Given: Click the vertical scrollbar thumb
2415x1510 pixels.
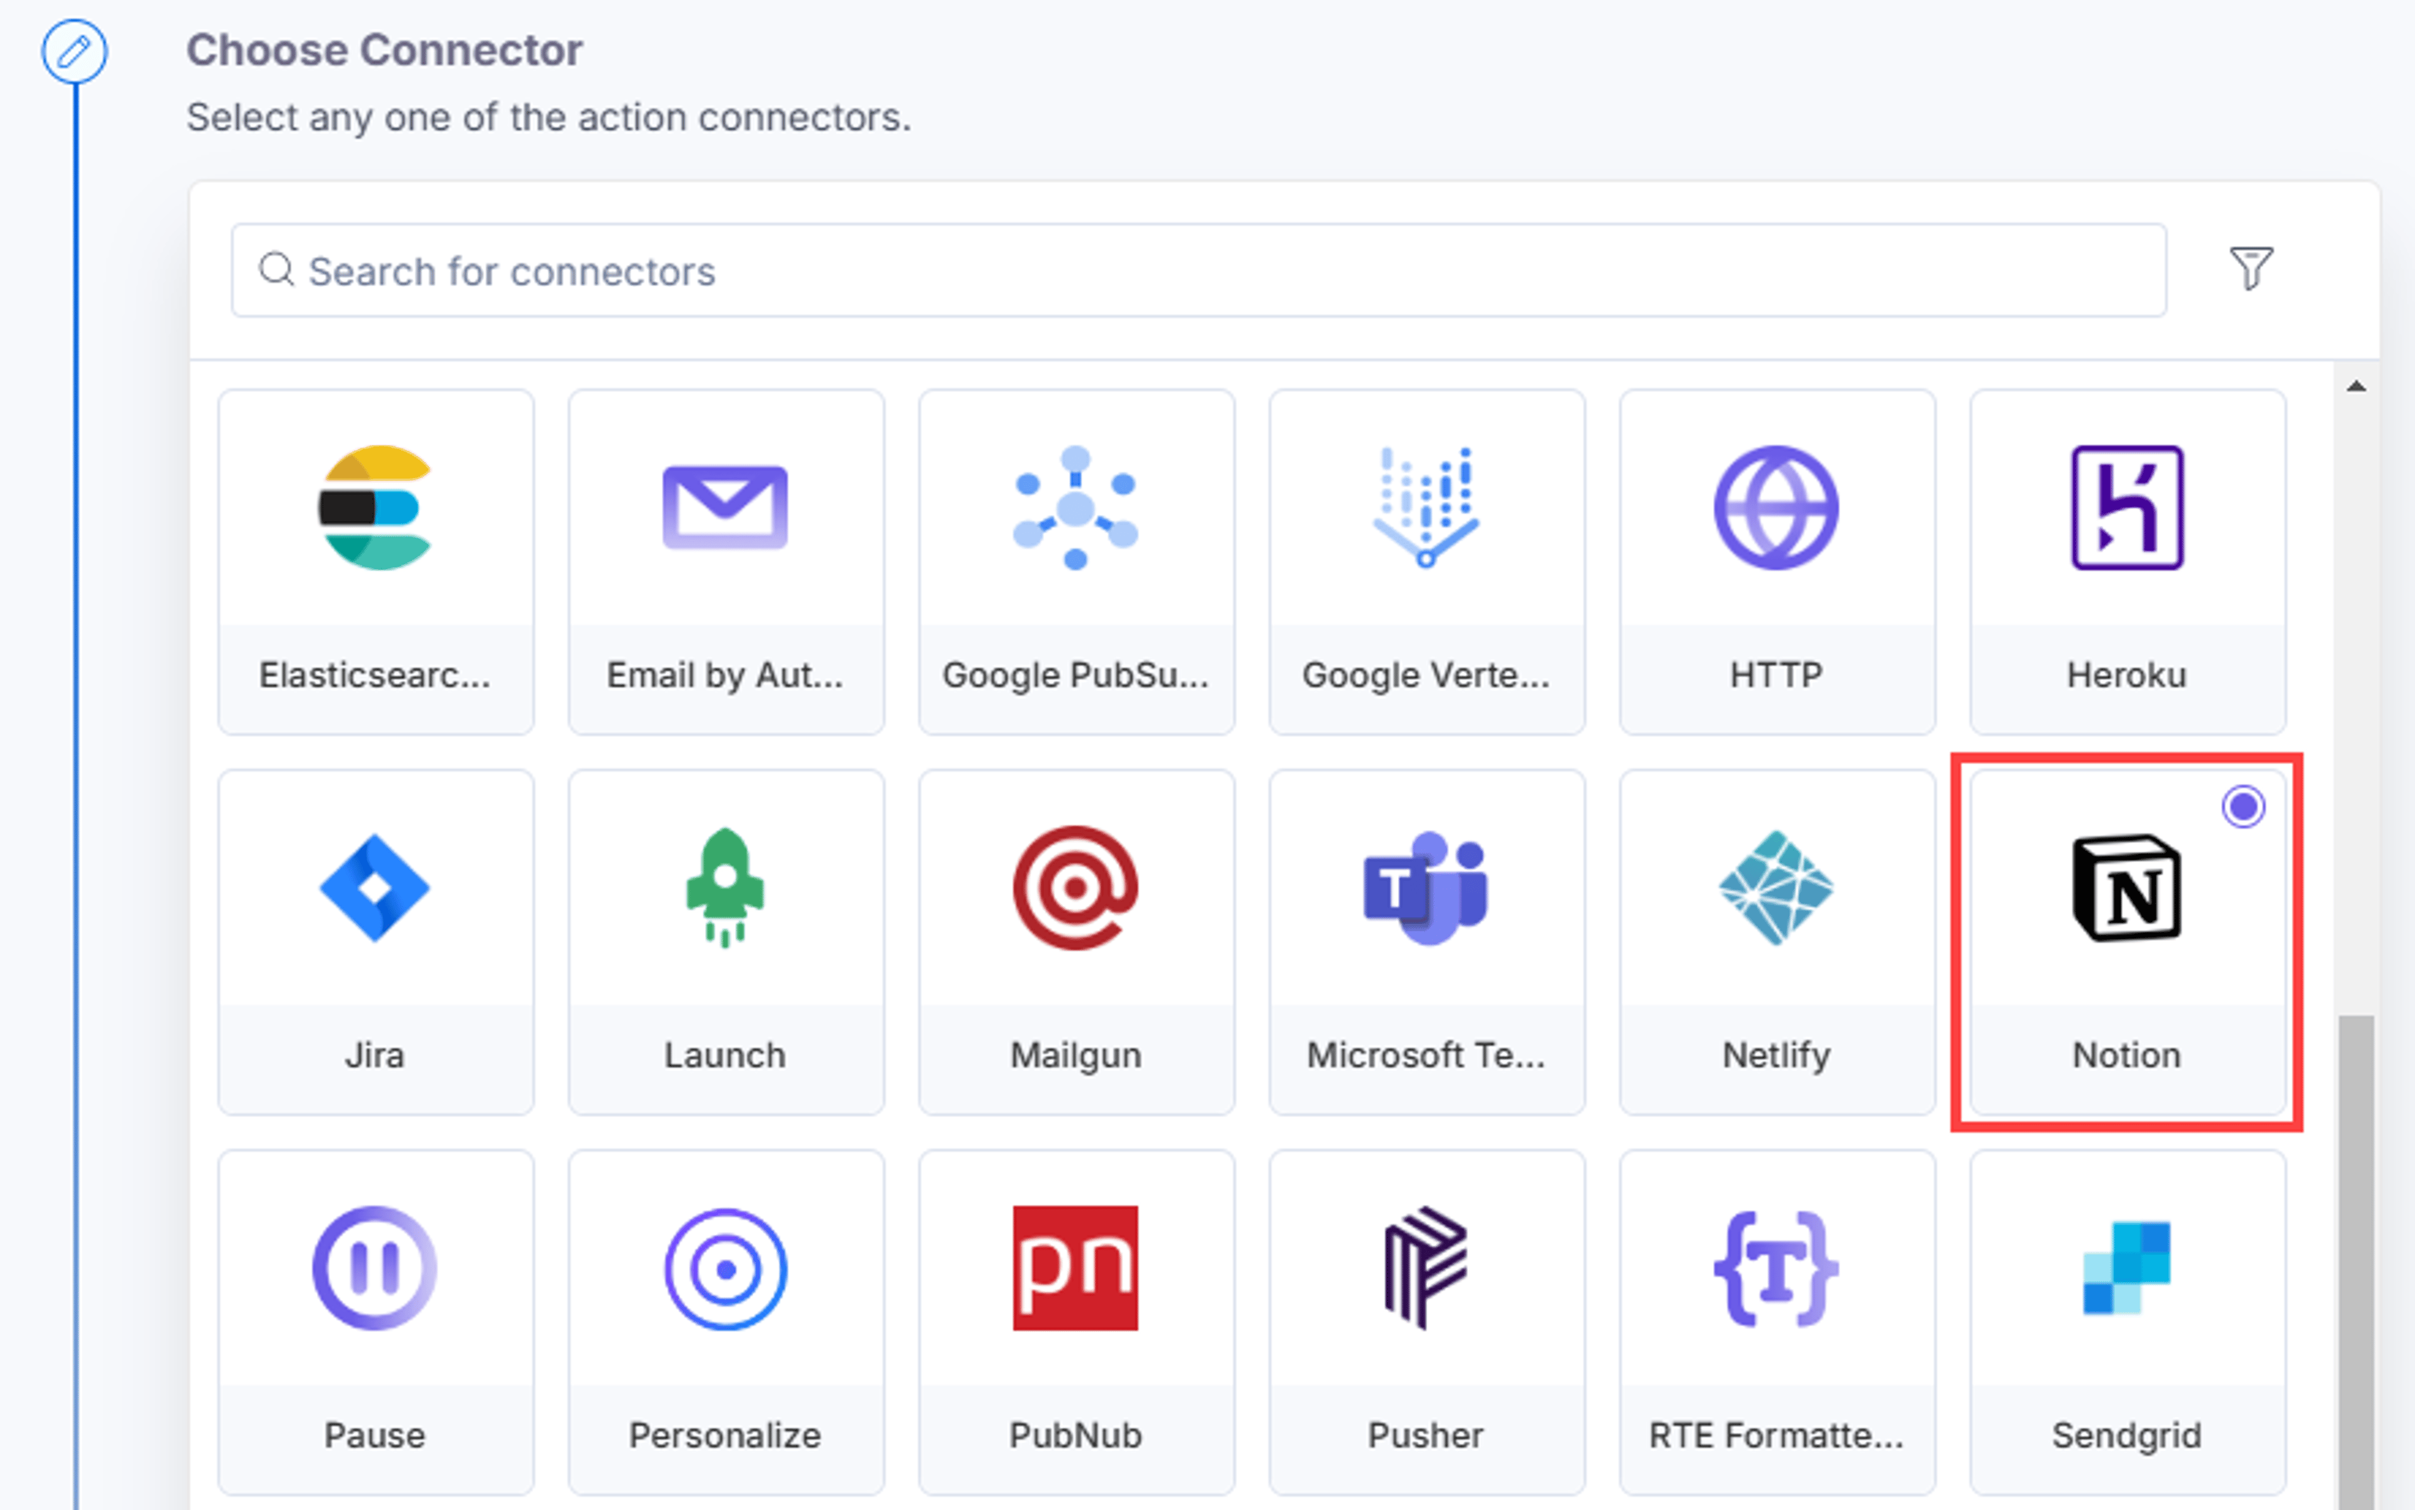Looking at the screenshot, I should coord(2356,1262).
